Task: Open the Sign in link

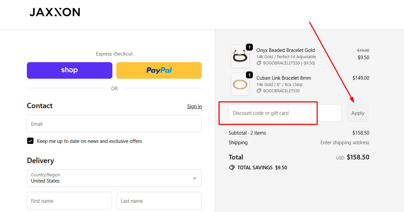Action: point(194,106)
